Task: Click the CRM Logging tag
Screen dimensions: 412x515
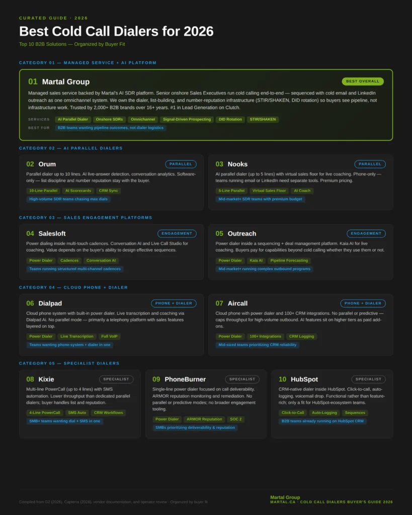Action: [x=302, y=336]
